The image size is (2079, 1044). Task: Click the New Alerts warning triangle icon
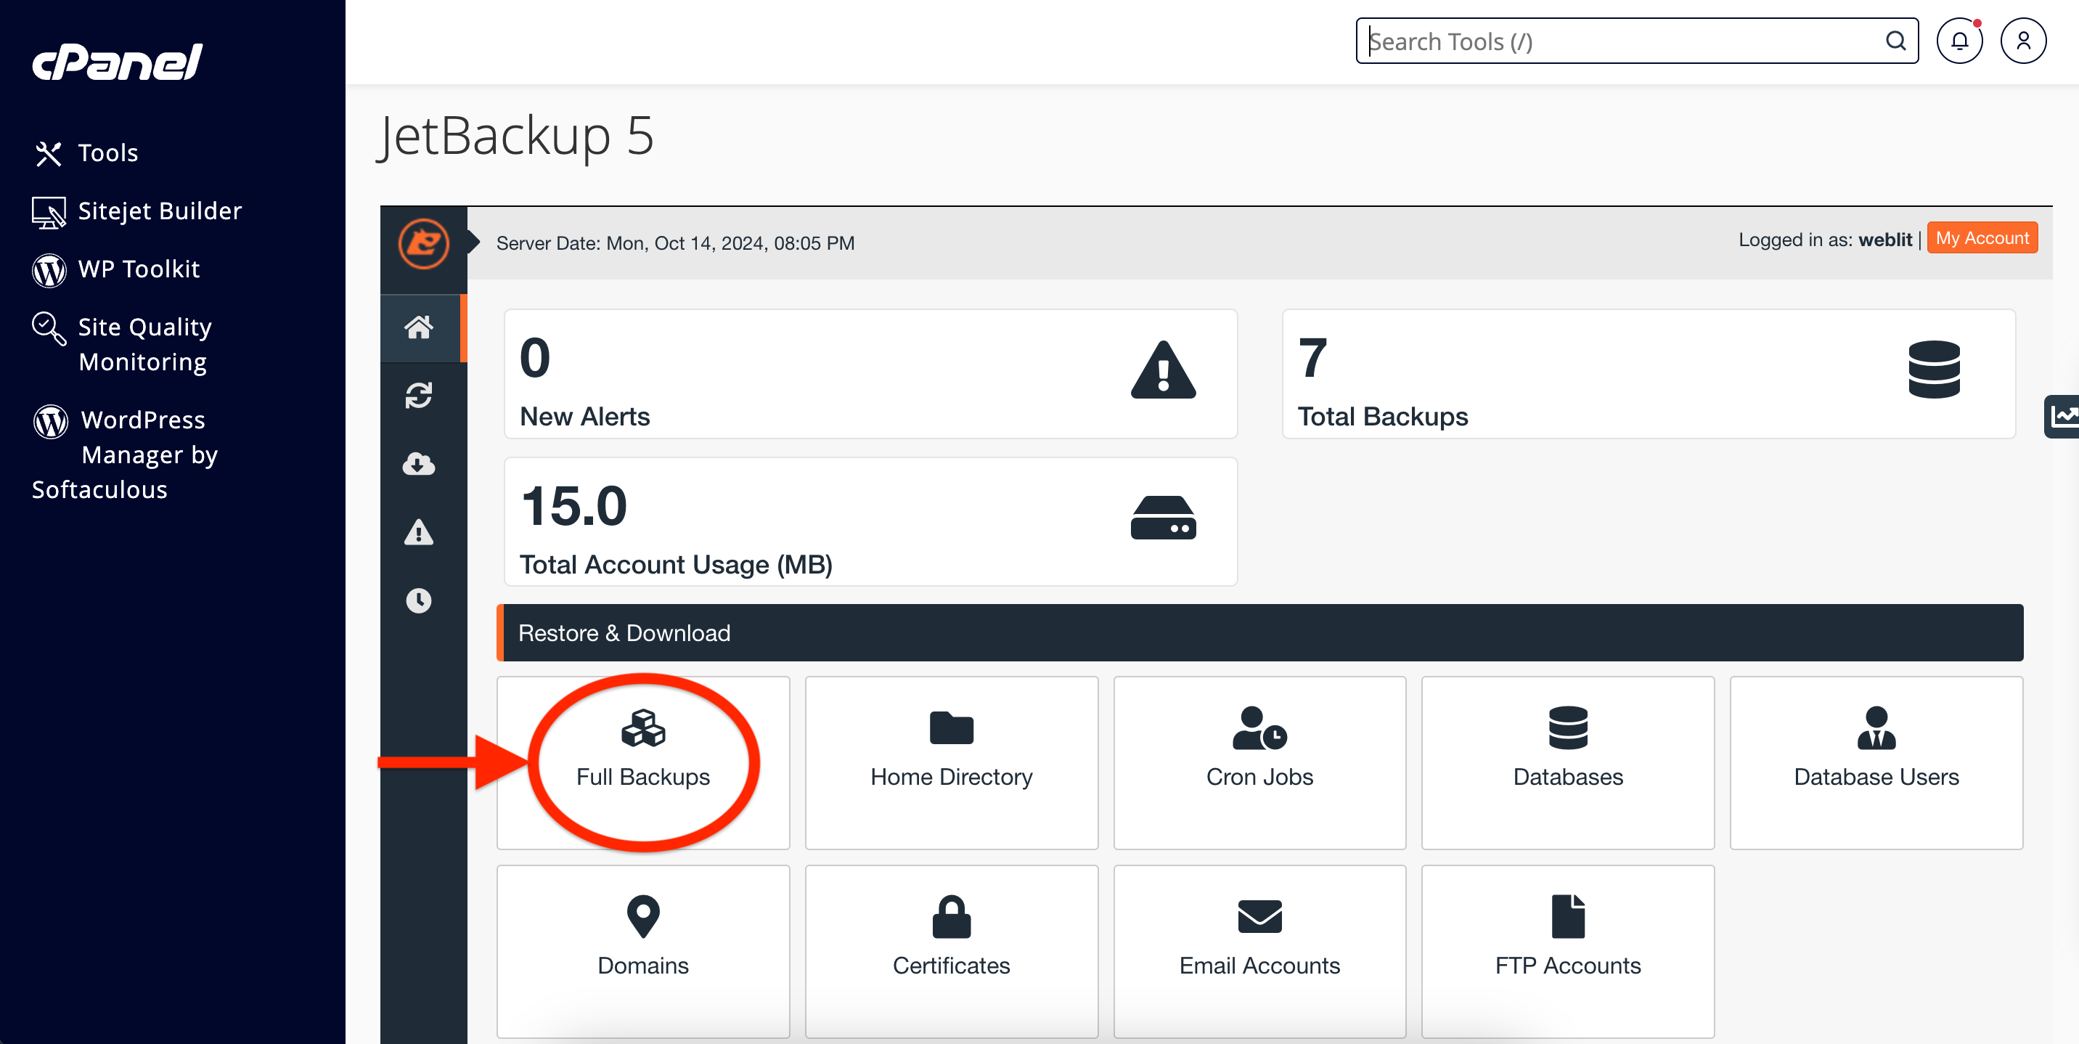1163,370
